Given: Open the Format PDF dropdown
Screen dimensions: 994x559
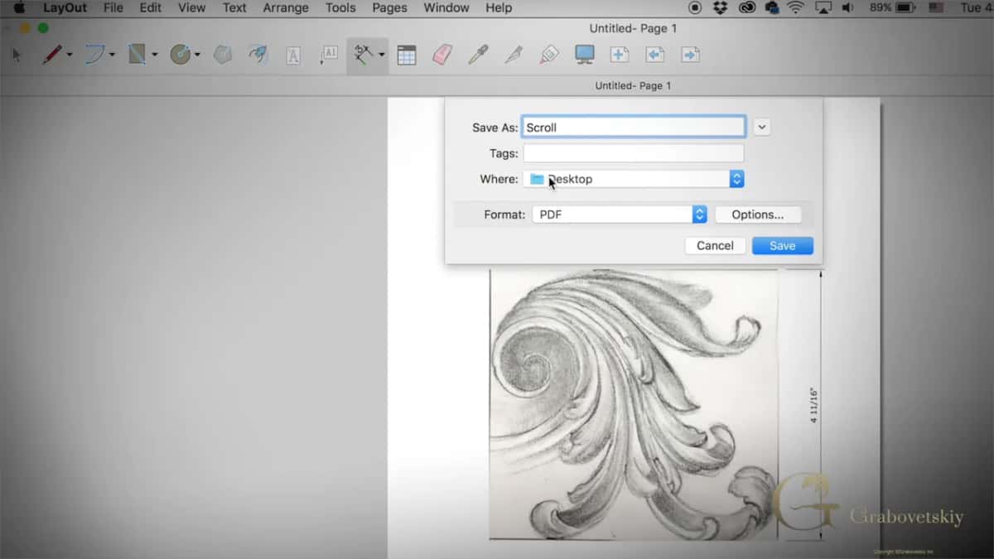Looking at the screenshot, I should tap(620, 214).
